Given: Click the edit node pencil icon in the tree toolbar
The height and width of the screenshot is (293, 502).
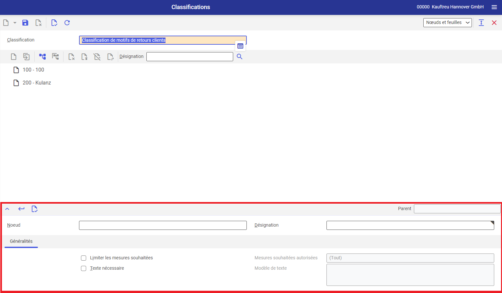Looking at the screenshot, I should coord(110,57).
